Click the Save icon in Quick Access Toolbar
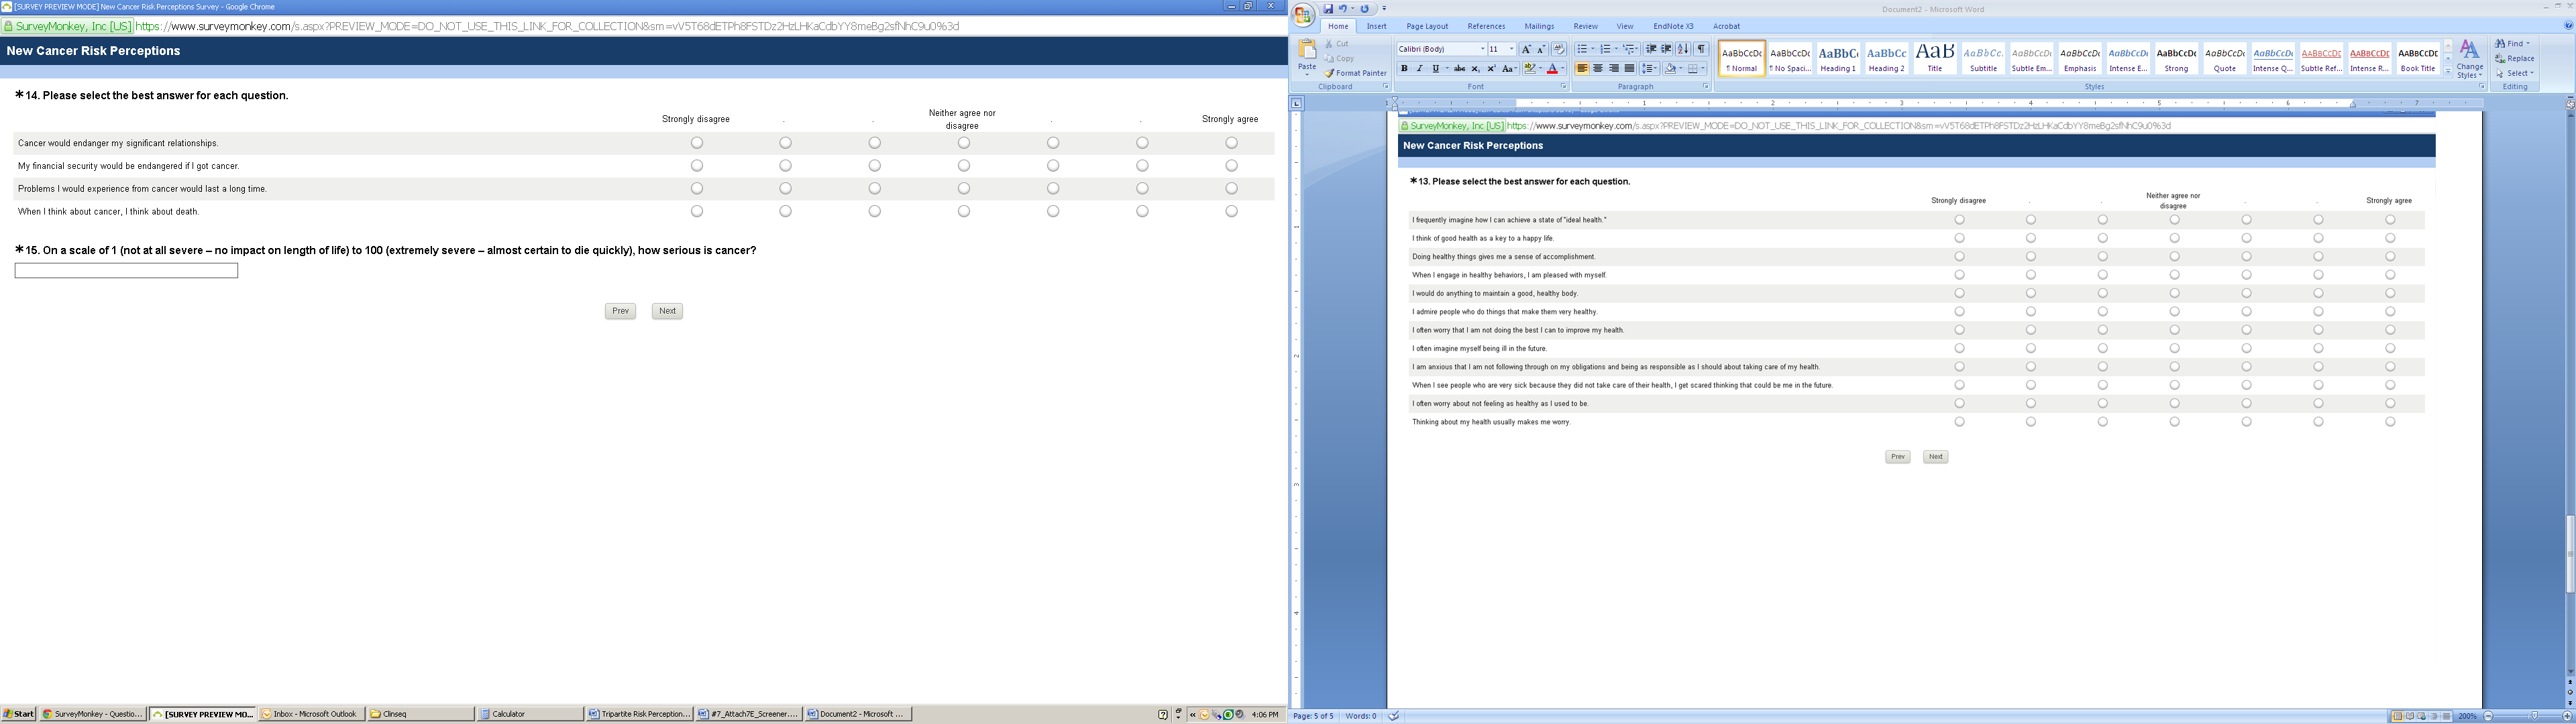 pyautogui.click(x=1328, y=9)
